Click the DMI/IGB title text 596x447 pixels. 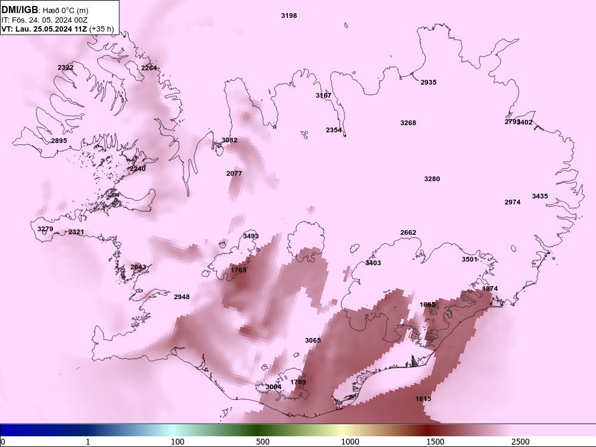[20, 10]
